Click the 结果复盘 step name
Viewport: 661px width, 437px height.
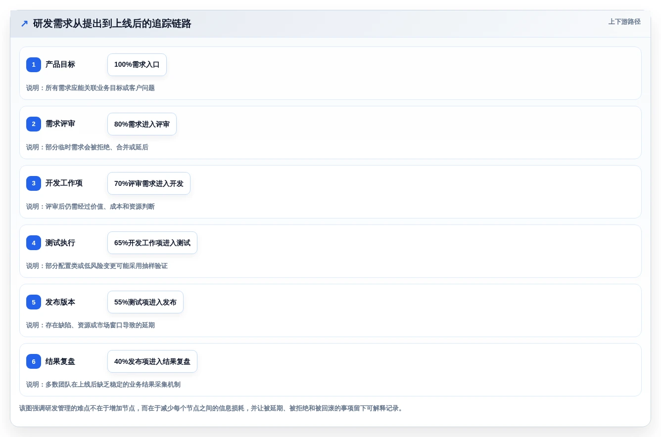point(60,361)
